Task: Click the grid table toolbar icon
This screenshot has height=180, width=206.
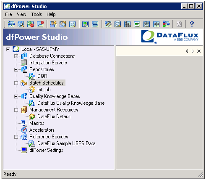Action: coord(128,24)
